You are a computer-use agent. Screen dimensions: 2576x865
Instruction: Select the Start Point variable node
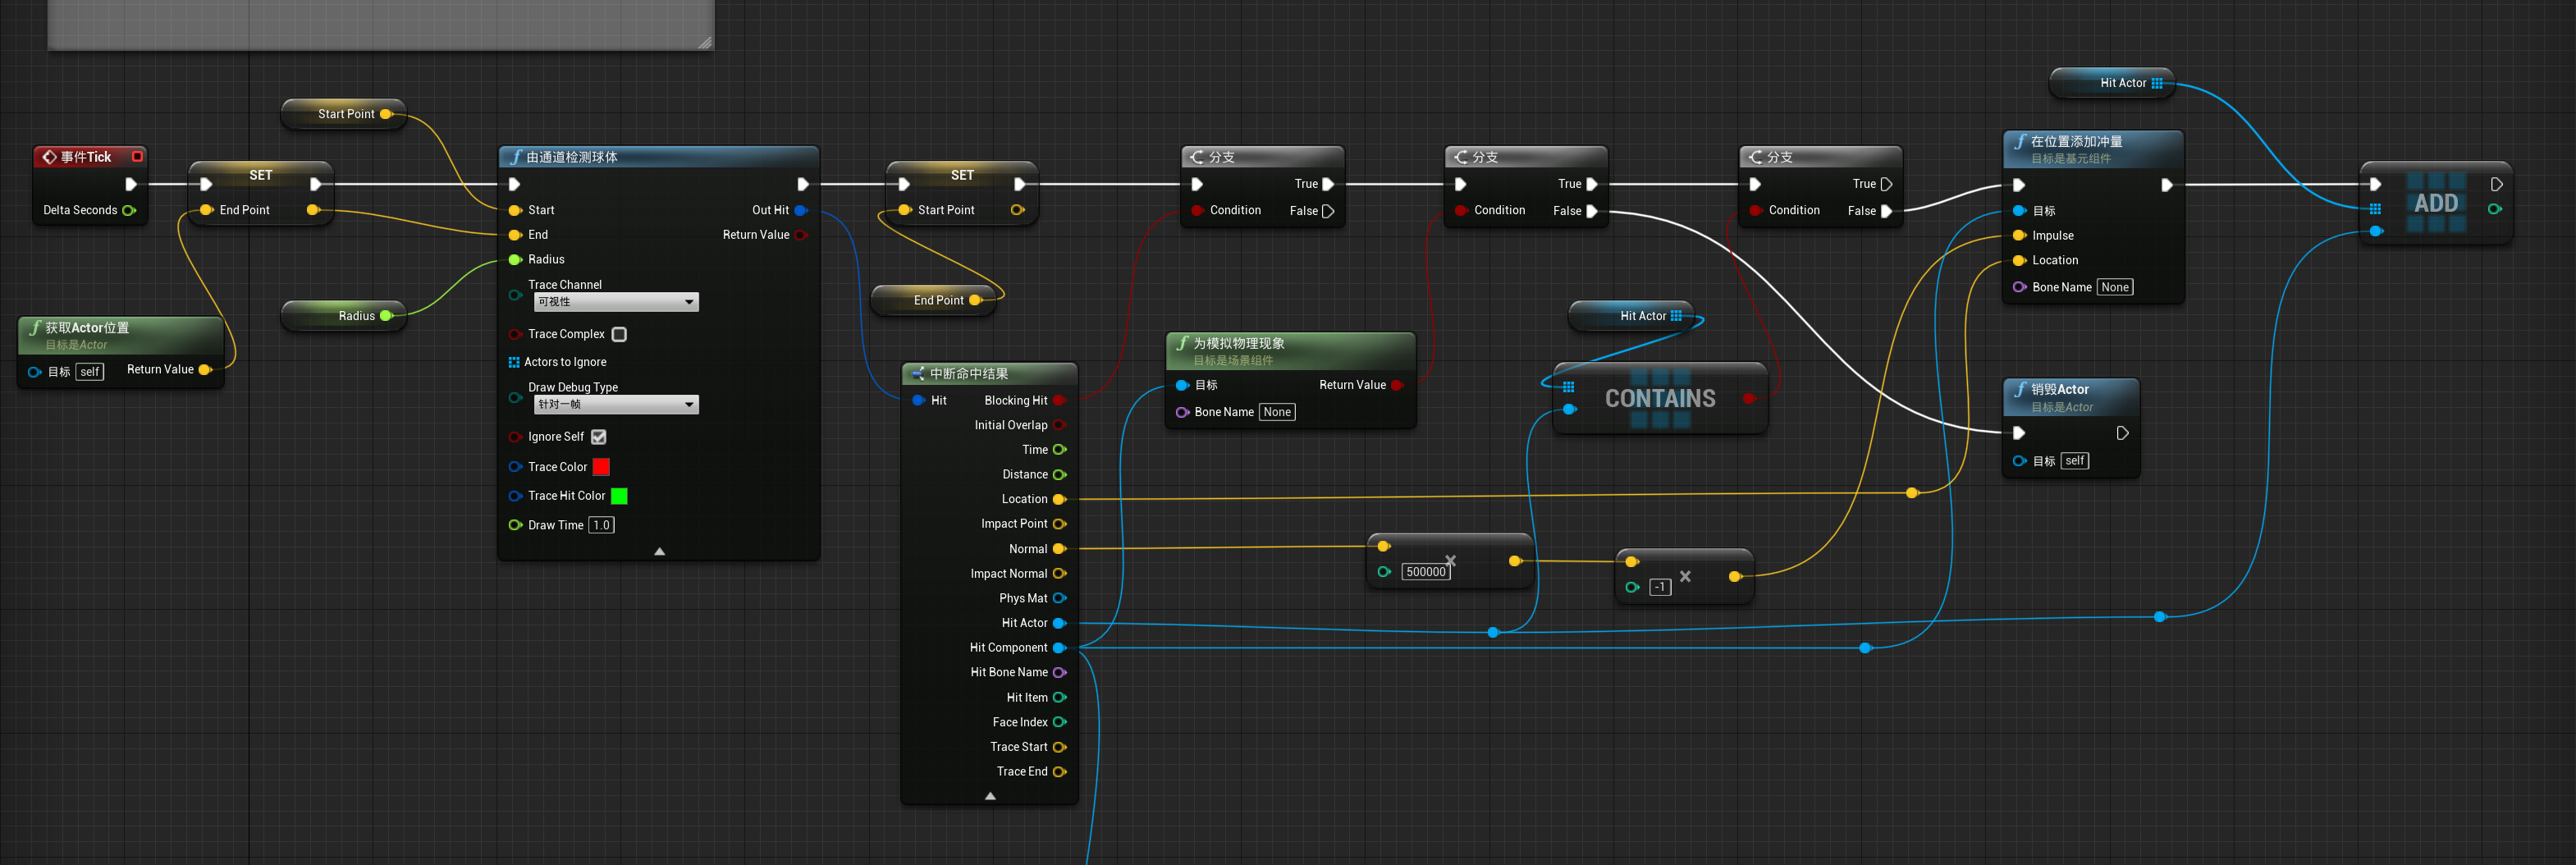tap(343, 113)
